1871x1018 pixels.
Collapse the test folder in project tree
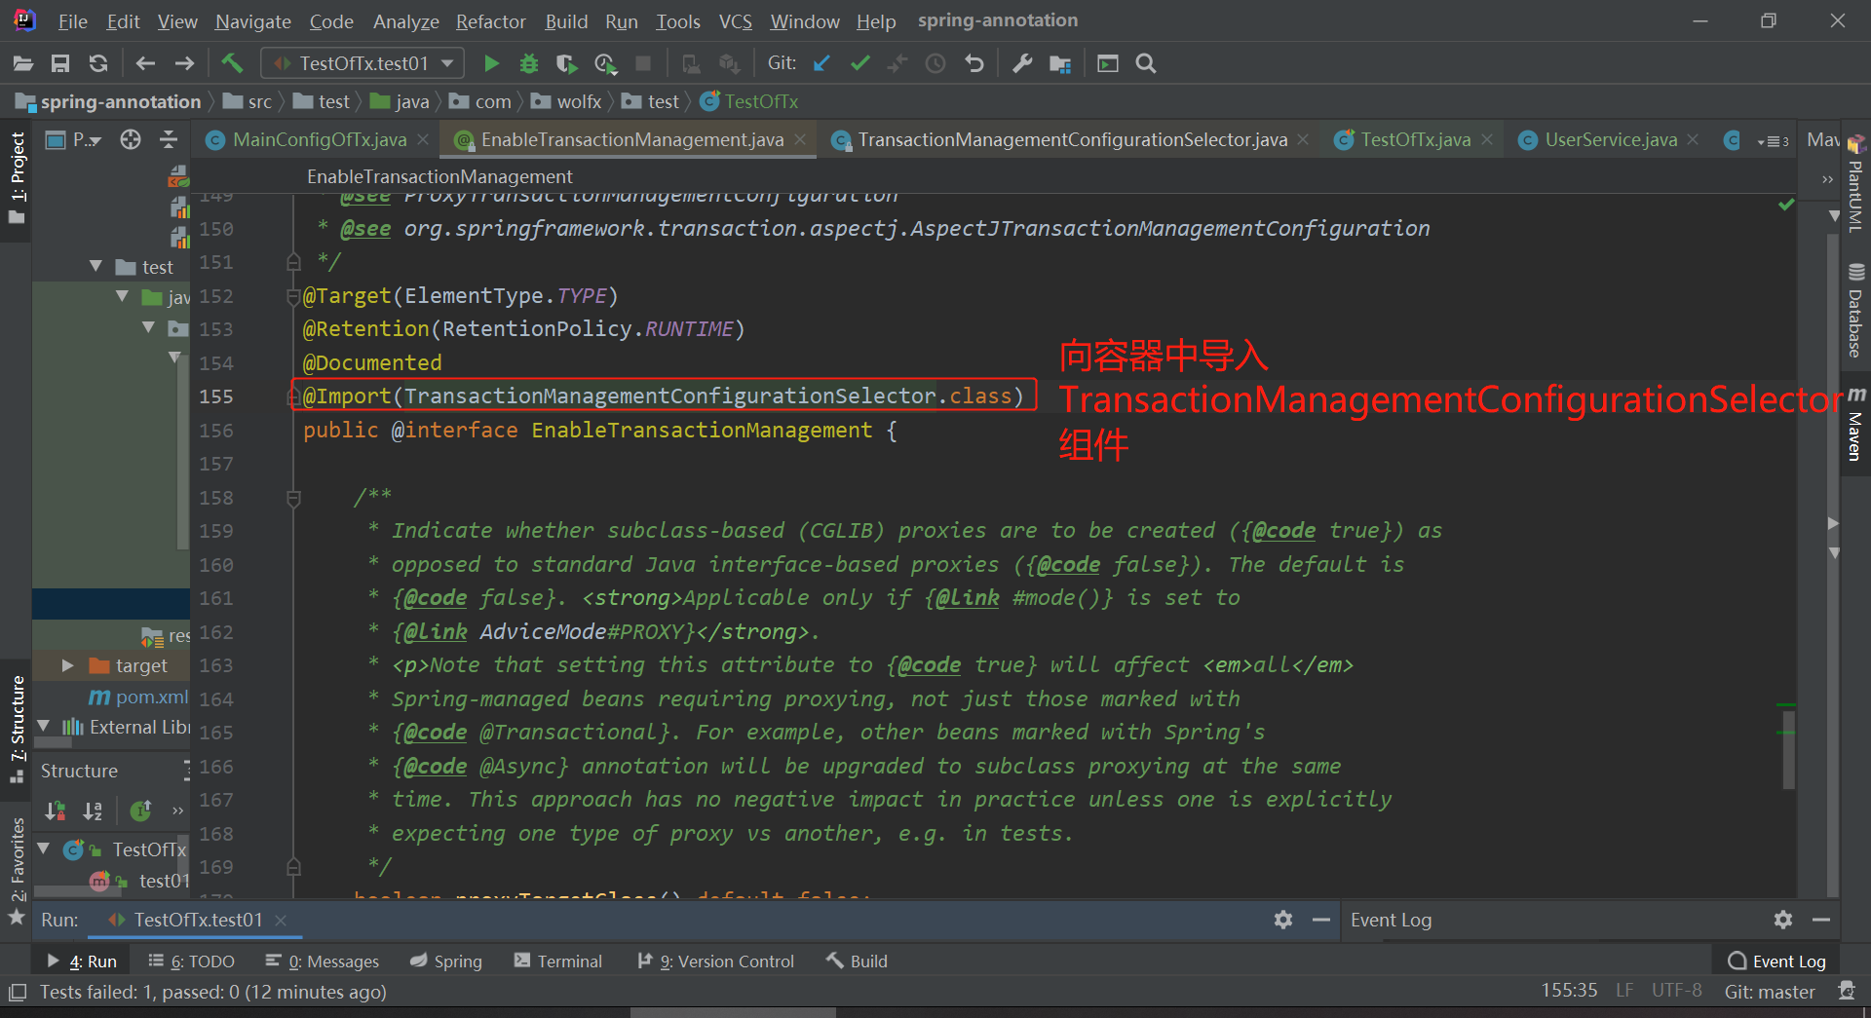[95, 266]
